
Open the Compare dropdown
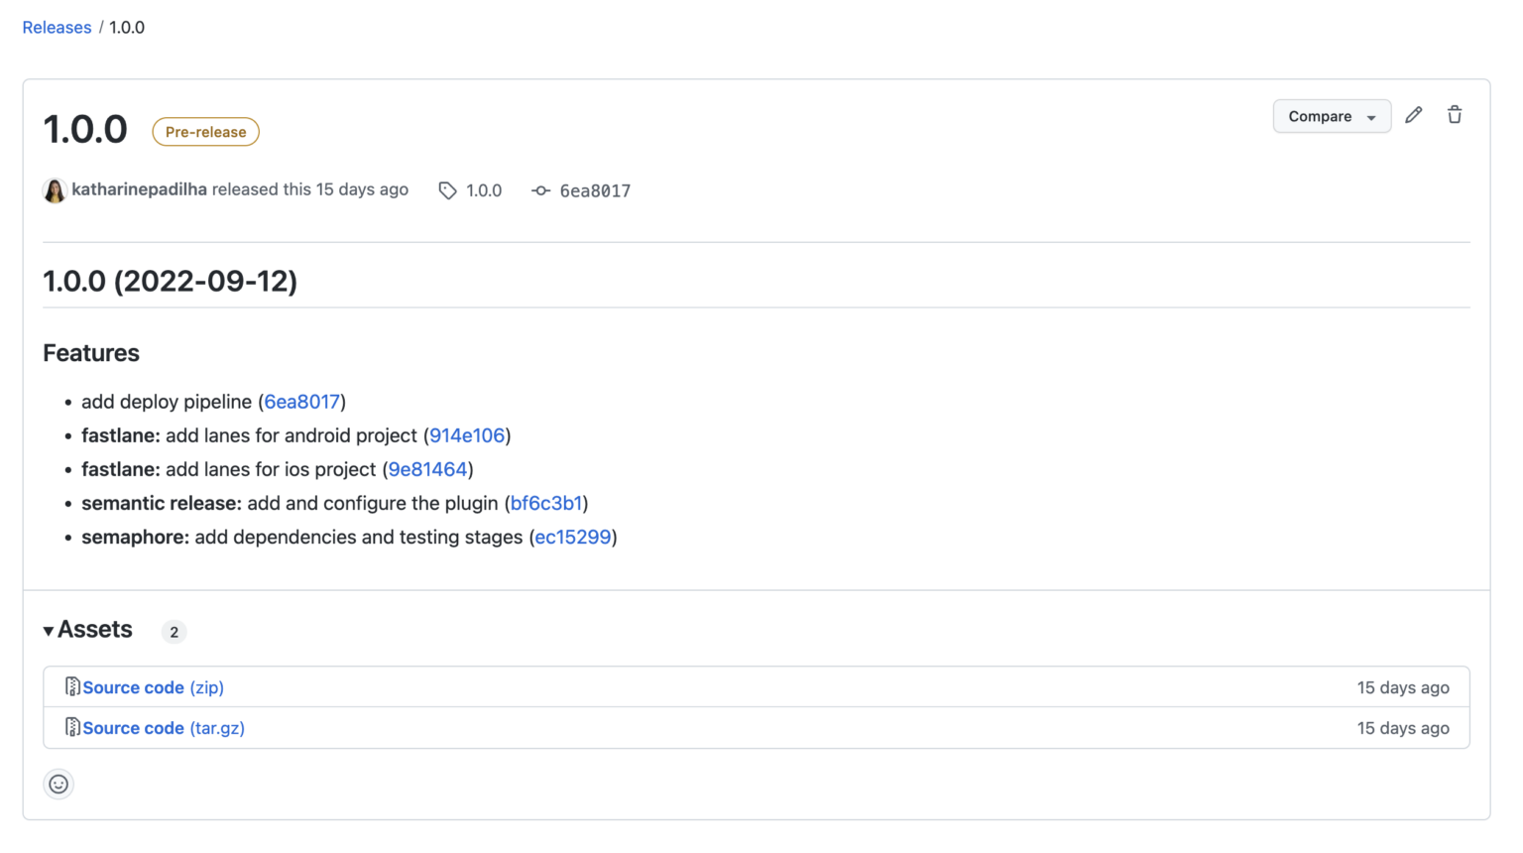tap(1332, 116)
